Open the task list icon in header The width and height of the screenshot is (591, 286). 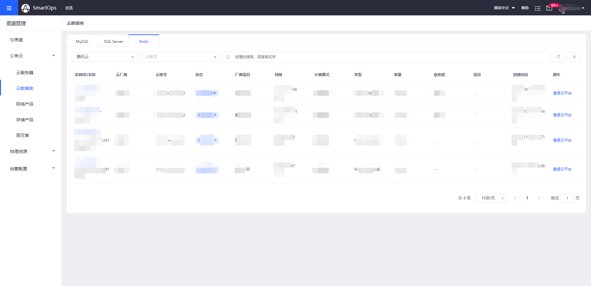pyautogui.click(x=537, y=8)
